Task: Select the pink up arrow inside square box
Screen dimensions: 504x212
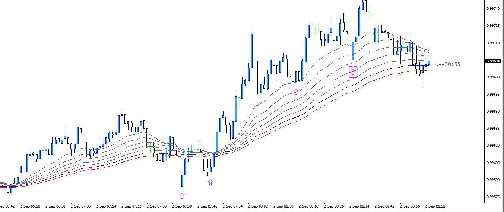Action: click(x=353, y=72)
